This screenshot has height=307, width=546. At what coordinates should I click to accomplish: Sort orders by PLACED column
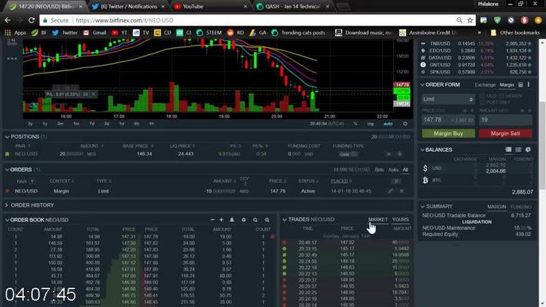click(x=341, y=181)
